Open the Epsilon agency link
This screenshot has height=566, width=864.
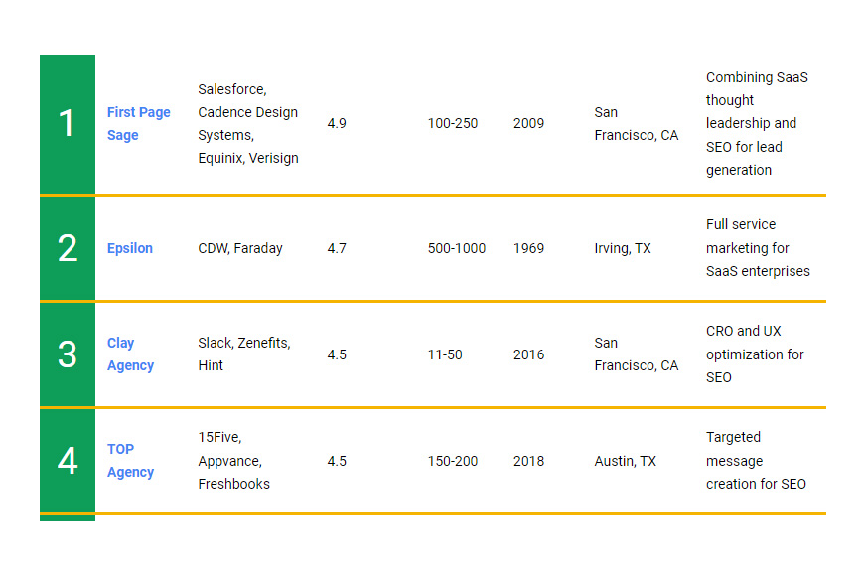point(129,248)
